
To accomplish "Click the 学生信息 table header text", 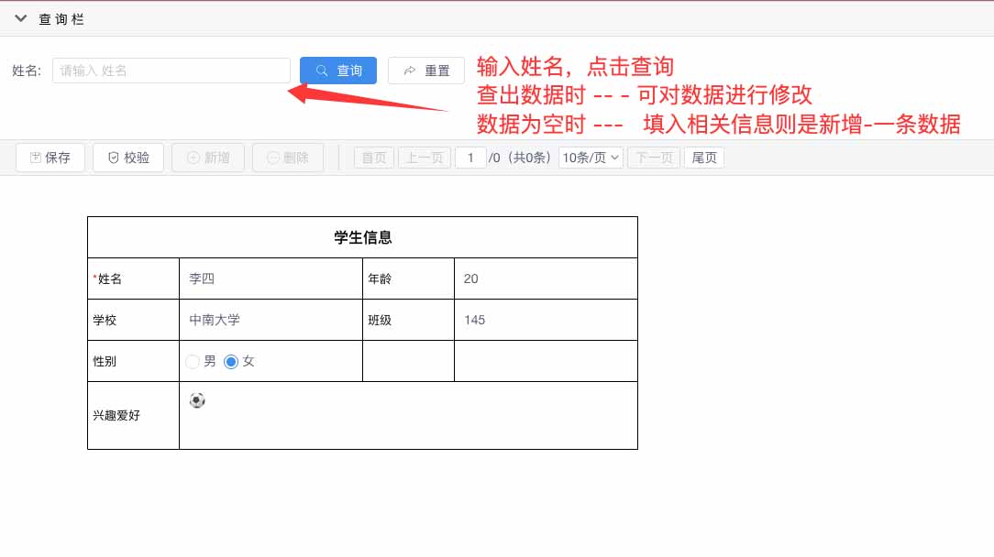I will pyautogui.click(x=362, y=237).
